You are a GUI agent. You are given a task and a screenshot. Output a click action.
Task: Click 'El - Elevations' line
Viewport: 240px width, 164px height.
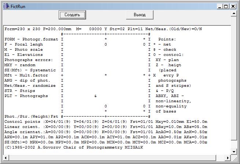tap(23, 55)
